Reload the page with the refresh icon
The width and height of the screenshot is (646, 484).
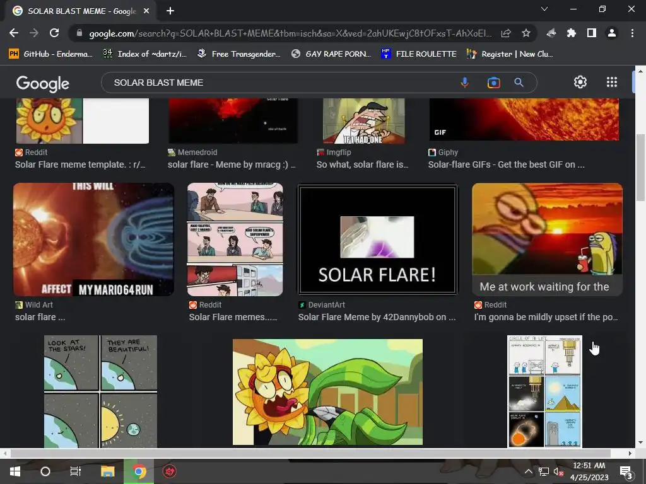point(54,33)
